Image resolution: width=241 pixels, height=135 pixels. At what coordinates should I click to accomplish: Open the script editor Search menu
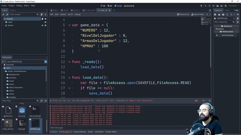(x=63, y=14)
